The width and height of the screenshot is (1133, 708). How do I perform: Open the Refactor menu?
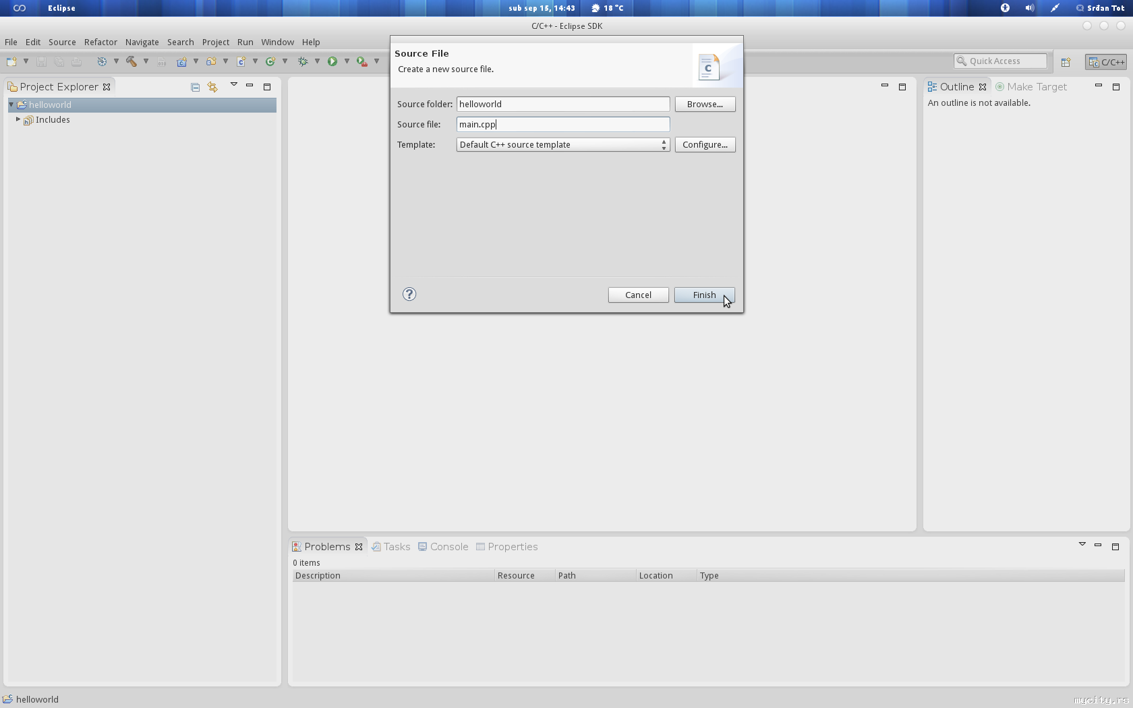click(100, 42)
